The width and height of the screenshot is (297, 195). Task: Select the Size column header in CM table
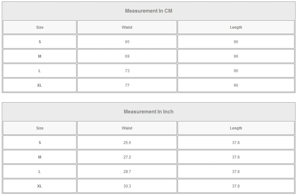(40, 27)
